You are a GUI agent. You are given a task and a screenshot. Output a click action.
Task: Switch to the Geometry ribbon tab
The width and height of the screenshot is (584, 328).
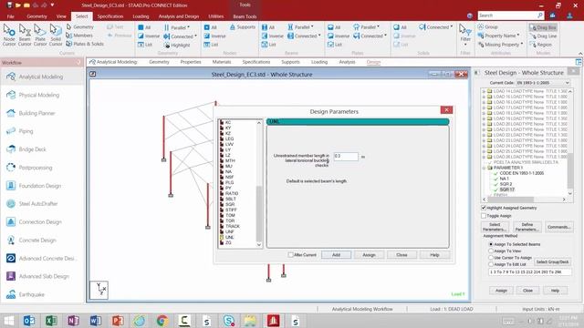click(36, 16)
